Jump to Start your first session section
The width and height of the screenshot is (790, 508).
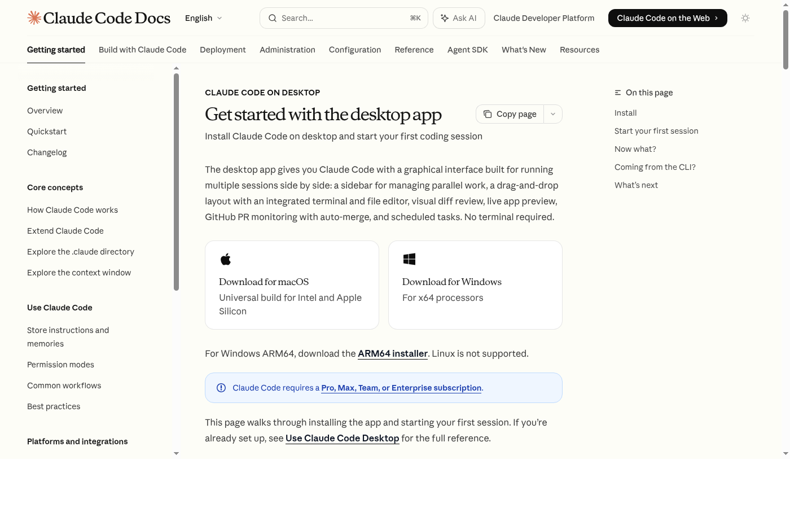(656, 131)
